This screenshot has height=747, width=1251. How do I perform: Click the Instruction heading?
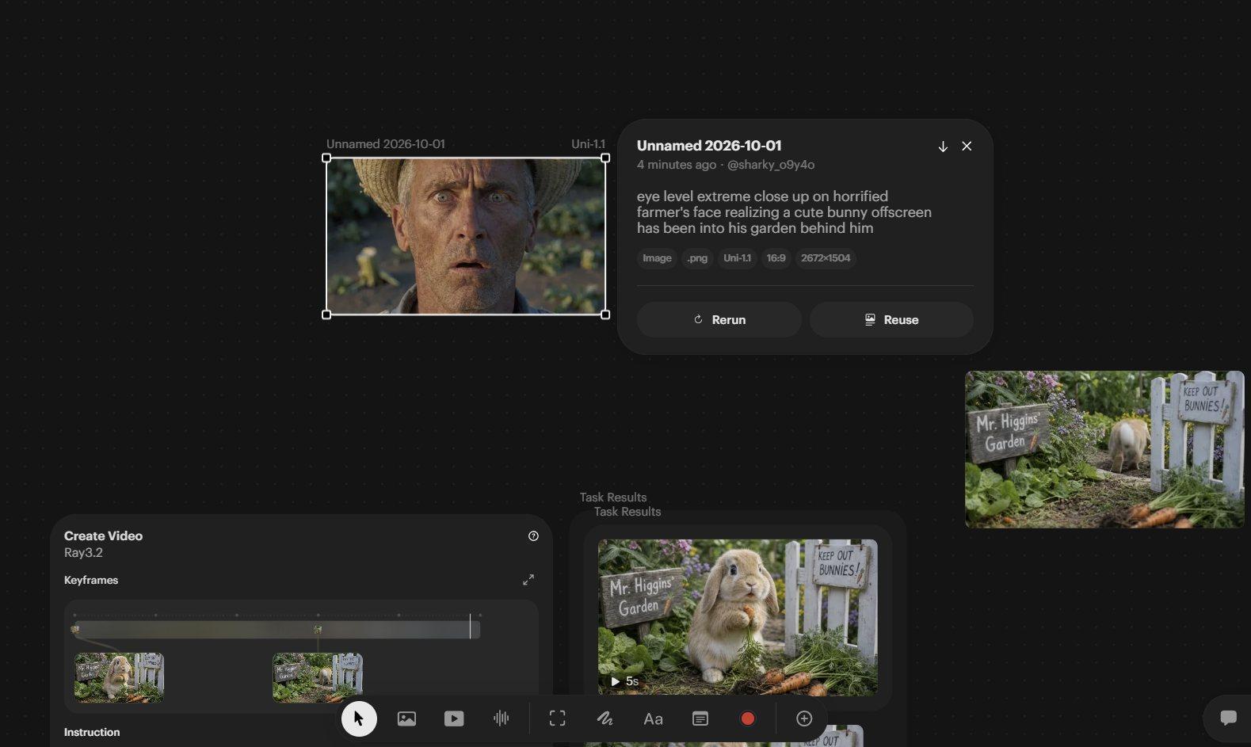[x=92, y=732]
